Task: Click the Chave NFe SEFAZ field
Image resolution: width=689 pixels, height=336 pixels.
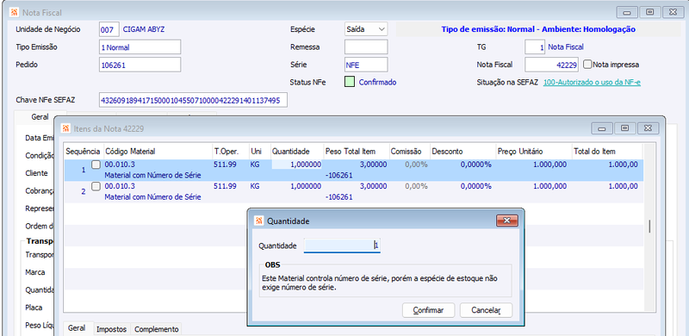Action: pyautogui.click(x=193, y=100)
